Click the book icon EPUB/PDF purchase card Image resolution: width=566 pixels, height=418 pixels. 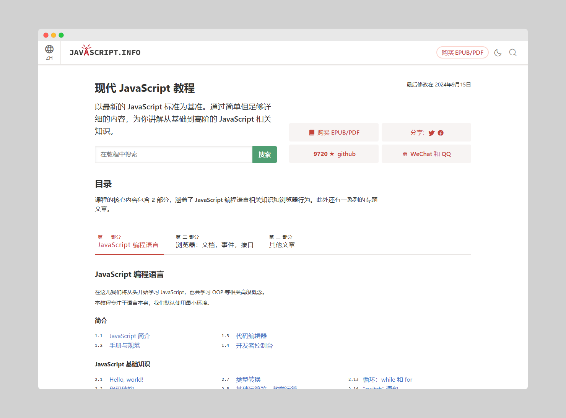tap(334, 133)
